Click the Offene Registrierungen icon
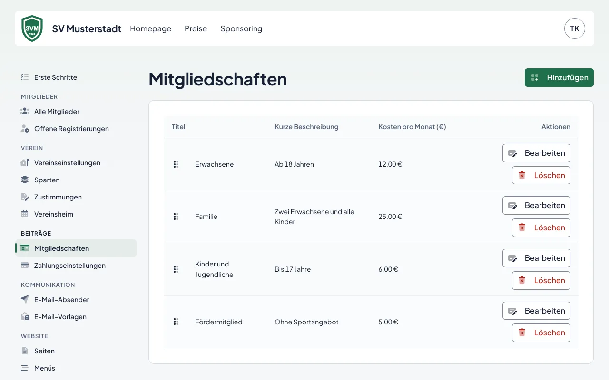609x380 pixels. pos(25,128)
